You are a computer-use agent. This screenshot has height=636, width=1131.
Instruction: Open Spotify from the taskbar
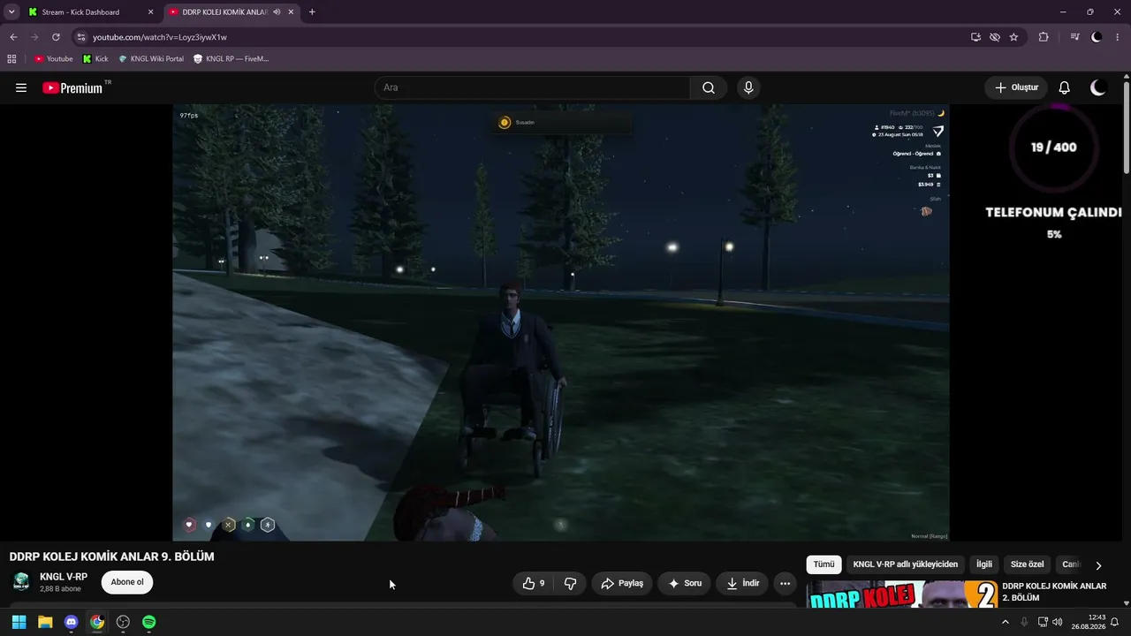click(149, 622)
